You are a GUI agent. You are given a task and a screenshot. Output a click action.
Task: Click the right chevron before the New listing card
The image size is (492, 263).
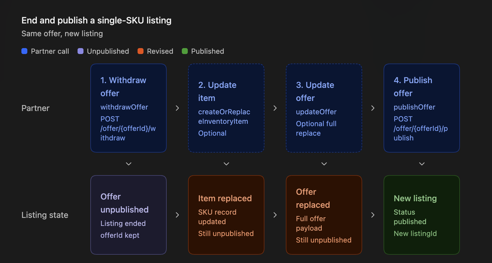pyautogui.click(x=373, y=215)
